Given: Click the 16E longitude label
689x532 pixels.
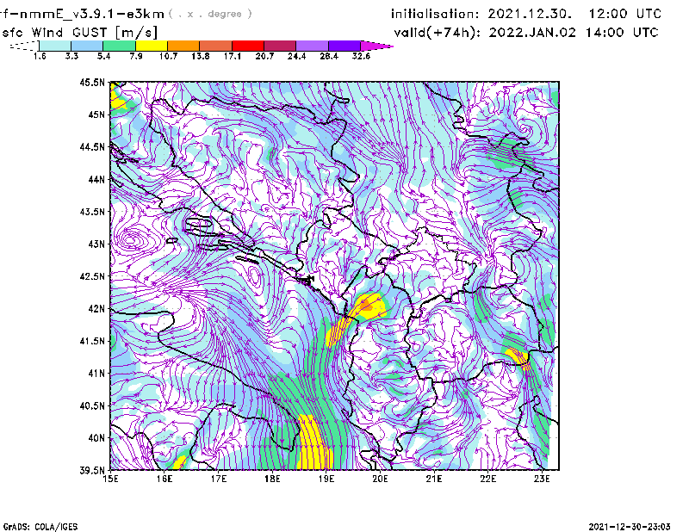Looking at the screenshot, I should [x=164, y=479].
